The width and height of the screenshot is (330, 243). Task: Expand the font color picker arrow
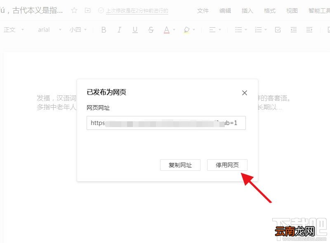point(174,30)
